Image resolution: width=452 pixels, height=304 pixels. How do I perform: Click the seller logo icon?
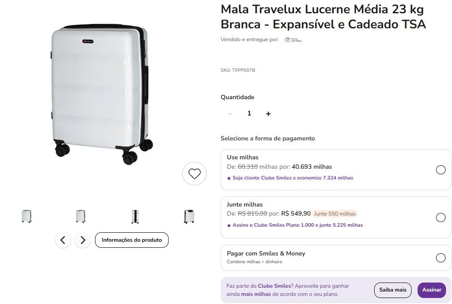coord(293,40)
